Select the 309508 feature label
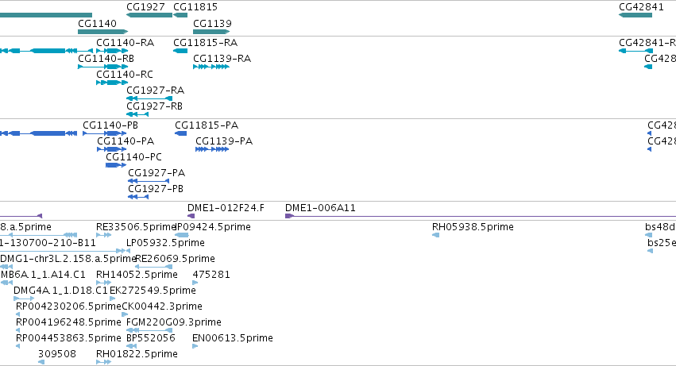 (x=57, y=354)
